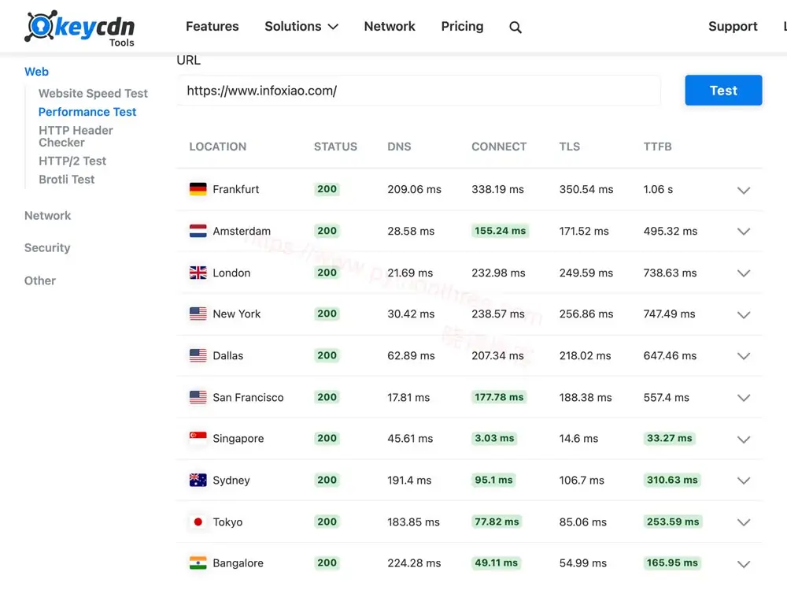Select HTTP Header Checker in sidebar
Viewport: 787px width, 594px height.
76,136
